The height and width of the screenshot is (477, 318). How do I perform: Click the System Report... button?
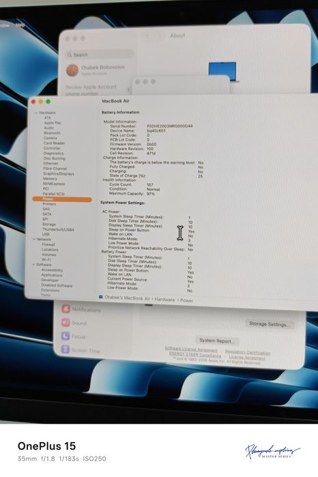tap(217, 341)
